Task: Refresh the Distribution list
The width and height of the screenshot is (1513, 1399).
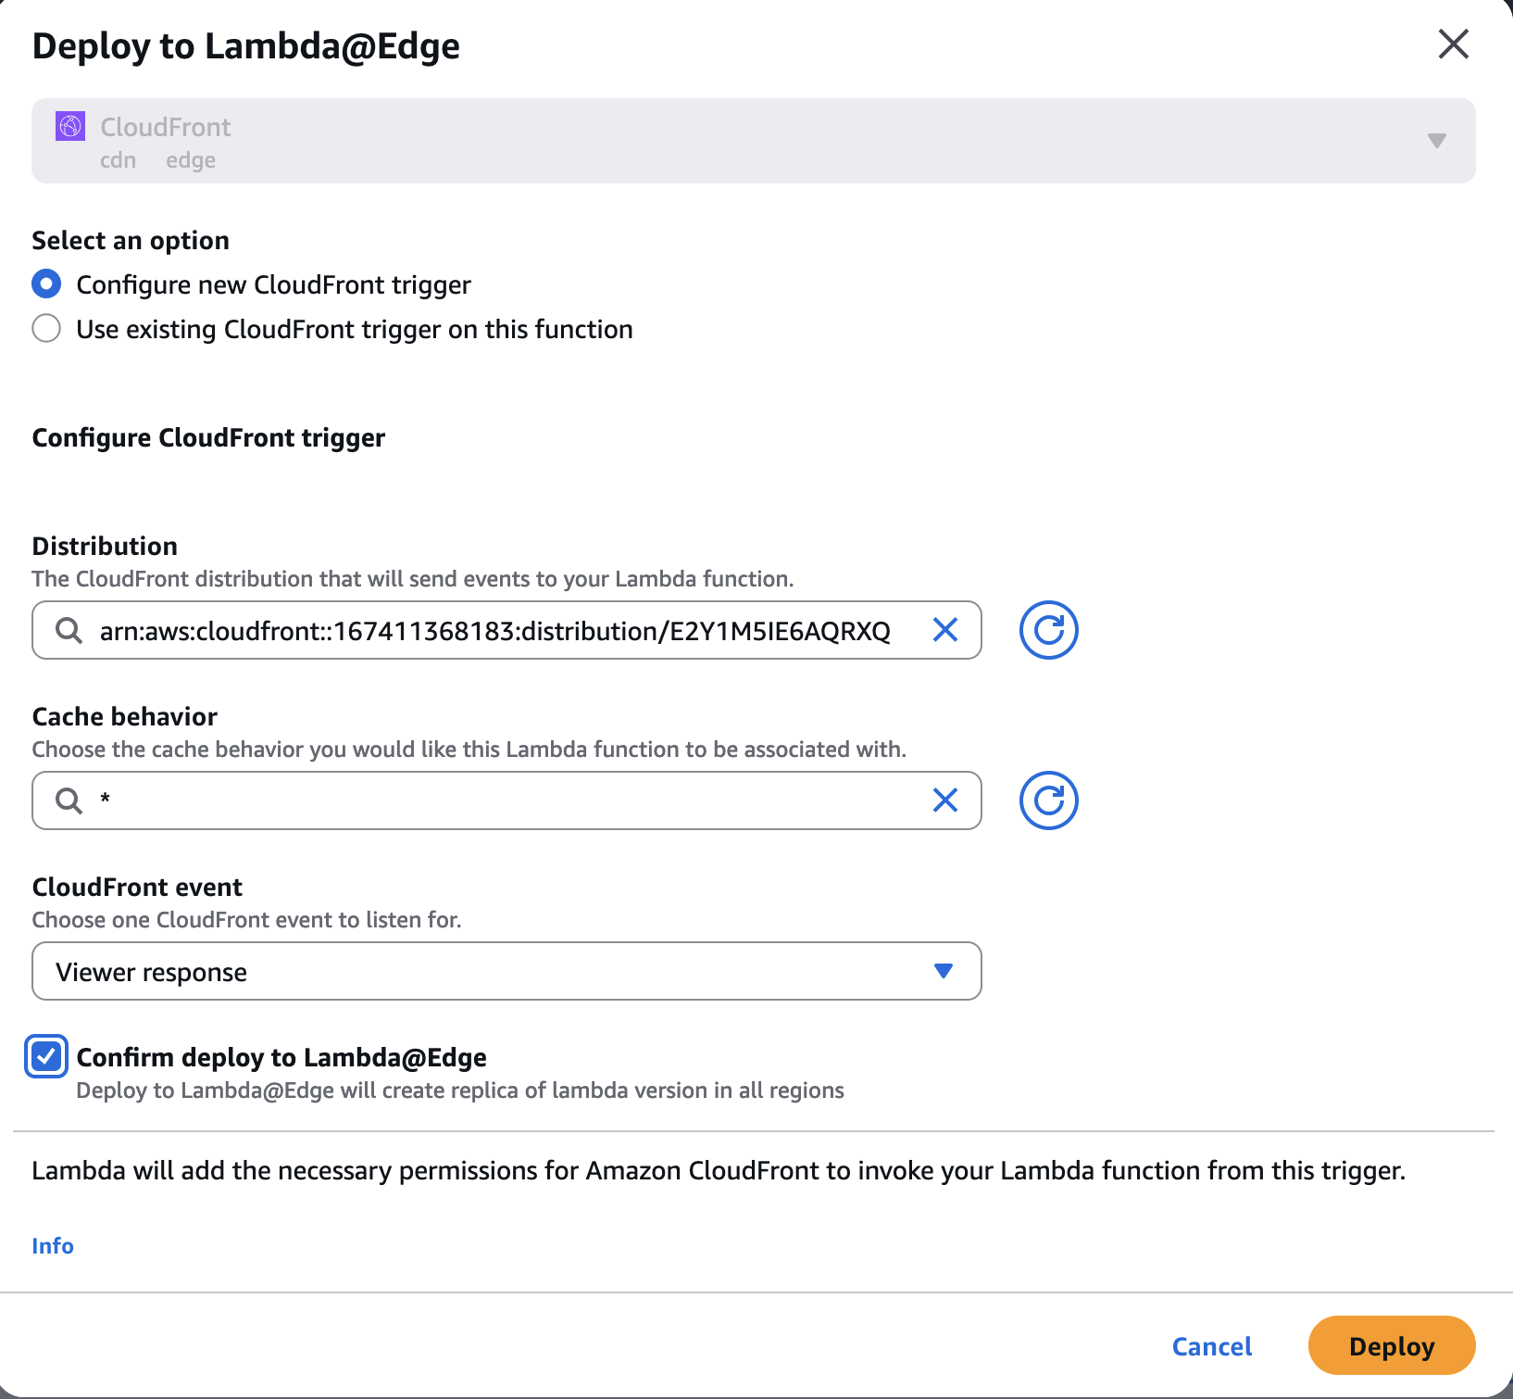Action: click(1048, 630)
